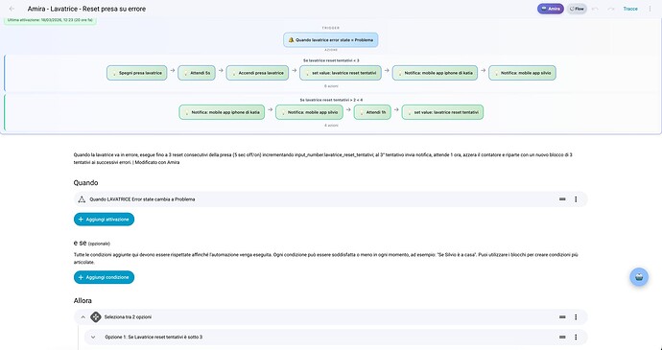
Task: Open the floating assistant round button
Action: click(x=639, y=277)
